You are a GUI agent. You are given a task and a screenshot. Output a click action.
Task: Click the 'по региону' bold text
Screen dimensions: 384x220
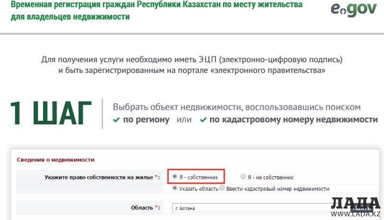click(x=146, y=120)
